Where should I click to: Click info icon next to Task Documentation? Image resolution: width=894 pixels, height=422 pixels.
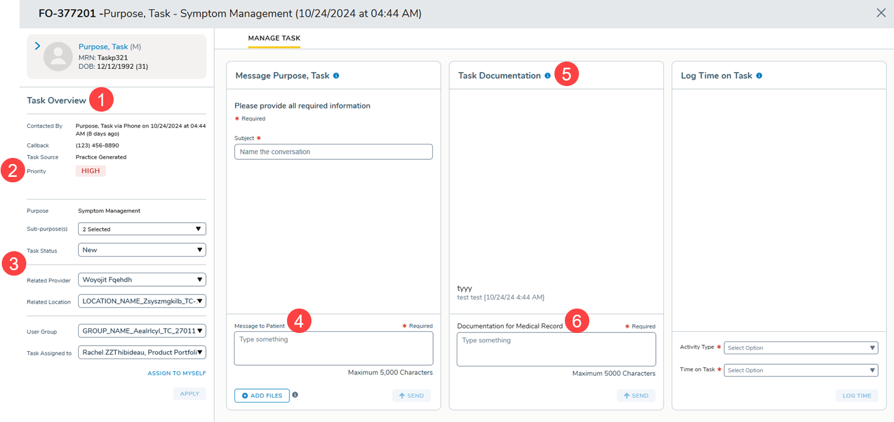click(x=547, y=76)
